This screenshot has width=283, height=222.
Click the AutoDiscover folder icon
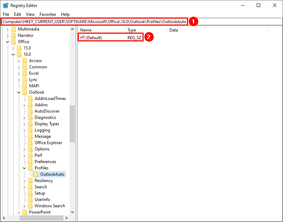tap(30, 111)
